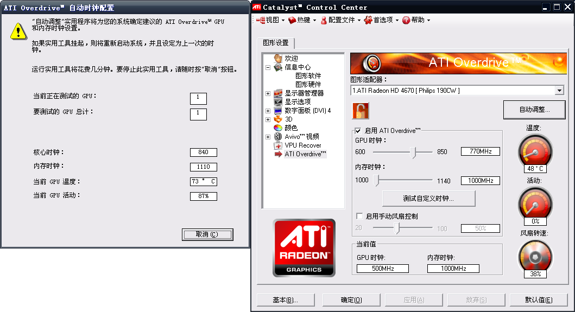Click the 48°C temperature readout

pyautogui.click(x=535, y=169)
